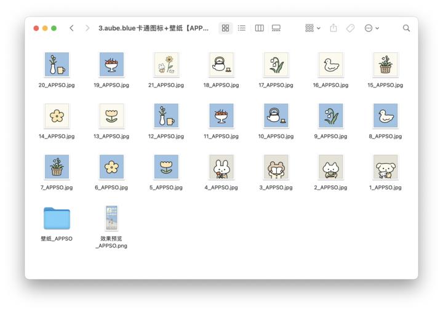
Task: Click the Search magnifier icon
Action: pos(406,28)
